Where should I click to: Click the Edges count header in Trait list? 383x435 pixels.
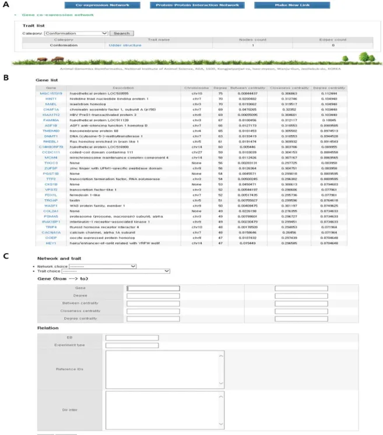click(333, 40)
